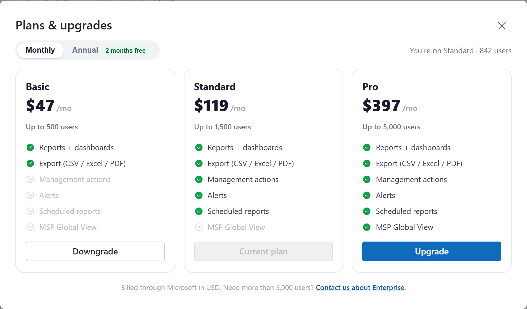Open Contact us about Enterprise link
The width and height of the screenshot is (527, 309).
pyautogui.click(x=360, y=288)
